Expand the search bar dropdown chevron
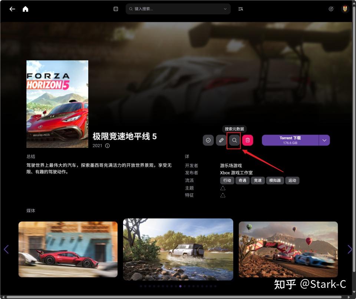 (x=225, y=9)
